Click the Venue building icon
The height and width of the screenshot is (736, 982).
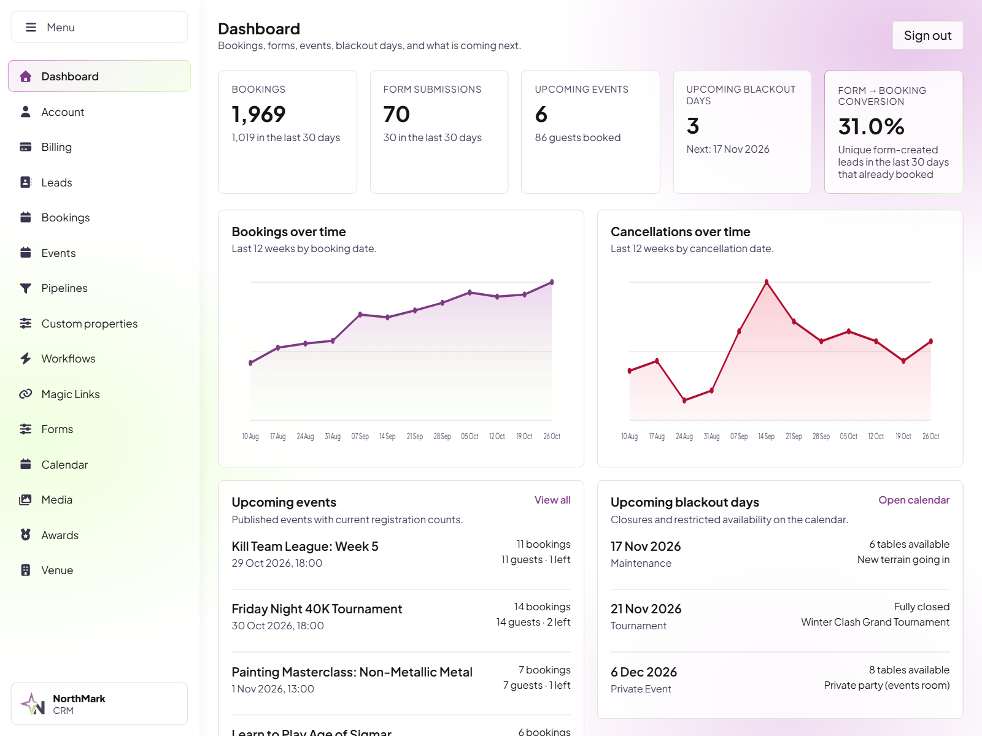pyautogui.click(x=25, y=570)
